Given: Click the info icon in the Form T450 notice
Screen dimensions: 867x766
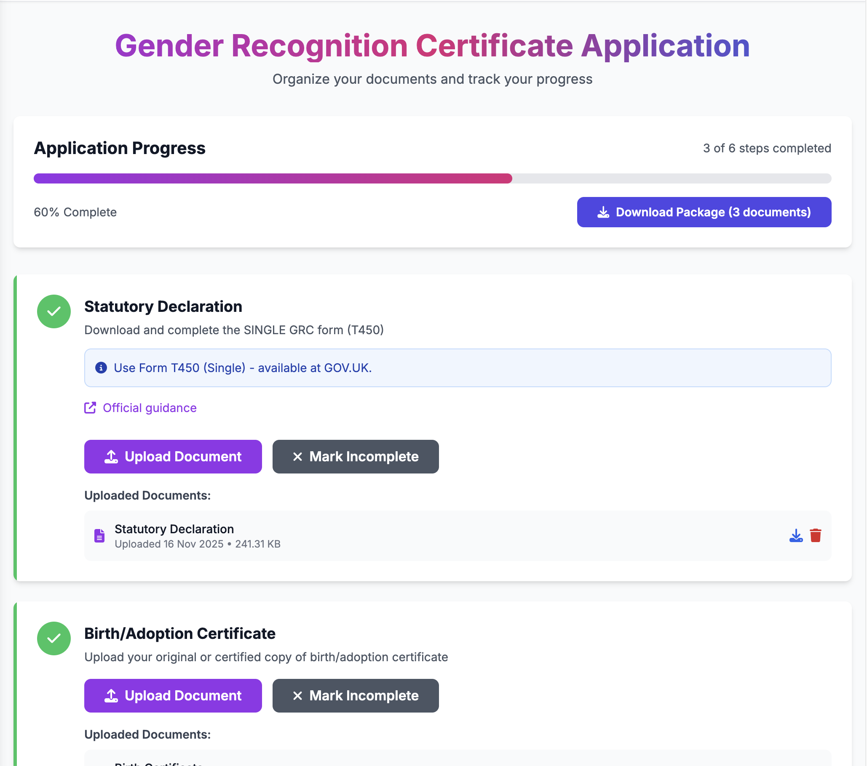Looking at the screenshot, I should pos(101,368).
